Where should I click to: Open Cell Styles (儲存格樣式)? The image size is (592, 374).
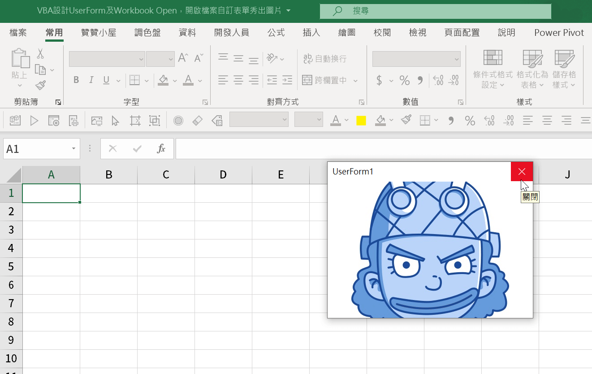tap(564, 69)
